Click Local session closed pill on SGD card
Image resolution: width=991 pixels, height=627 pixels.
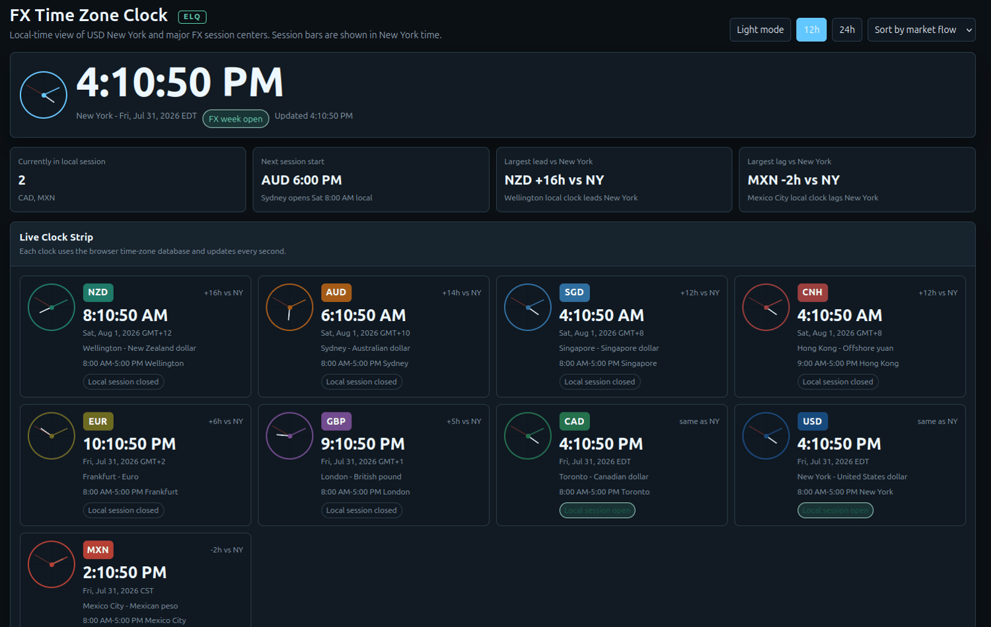(x=600, y=382)
